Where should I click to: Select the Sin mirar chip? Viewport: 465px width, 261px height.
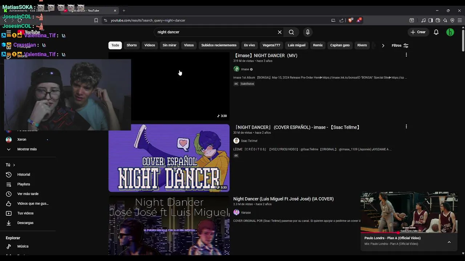[169, 45]
